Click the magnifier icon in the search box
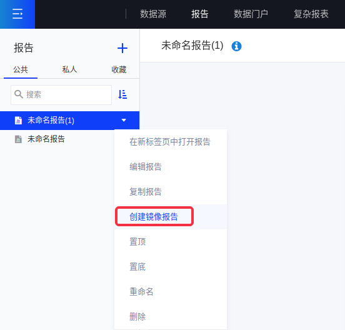The image size is (345, 330). (19, 94)
